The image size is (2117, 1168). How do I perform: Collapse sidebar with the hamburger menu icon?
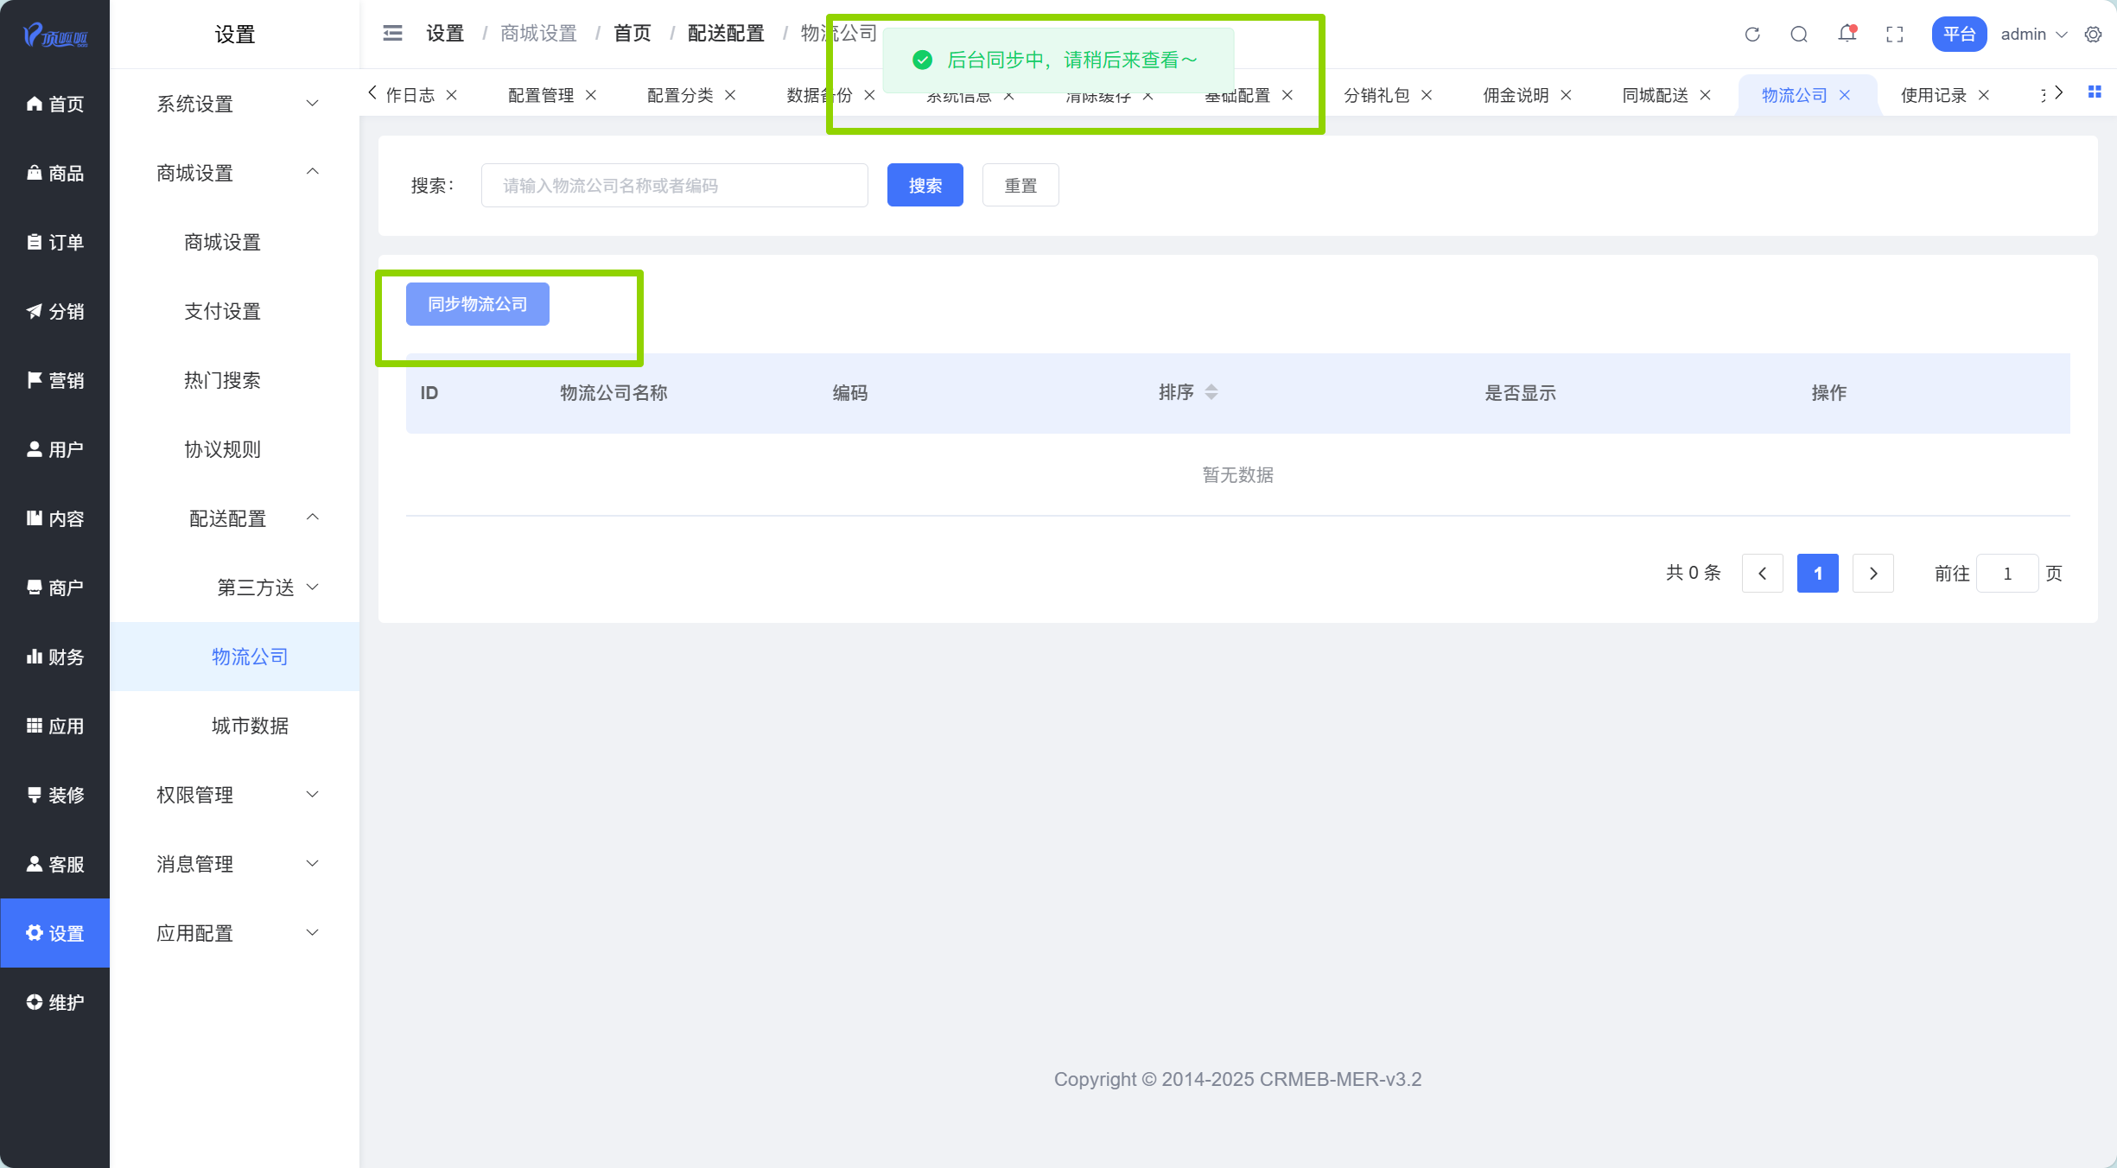click(392, 34)
